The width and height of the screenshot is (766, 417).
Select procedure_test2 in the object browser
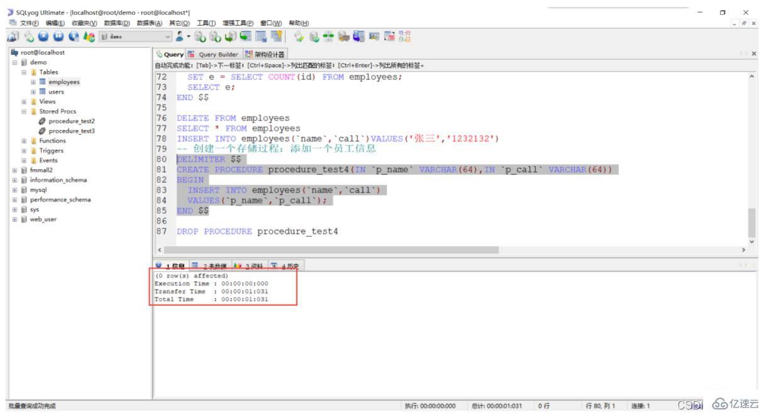70,121
